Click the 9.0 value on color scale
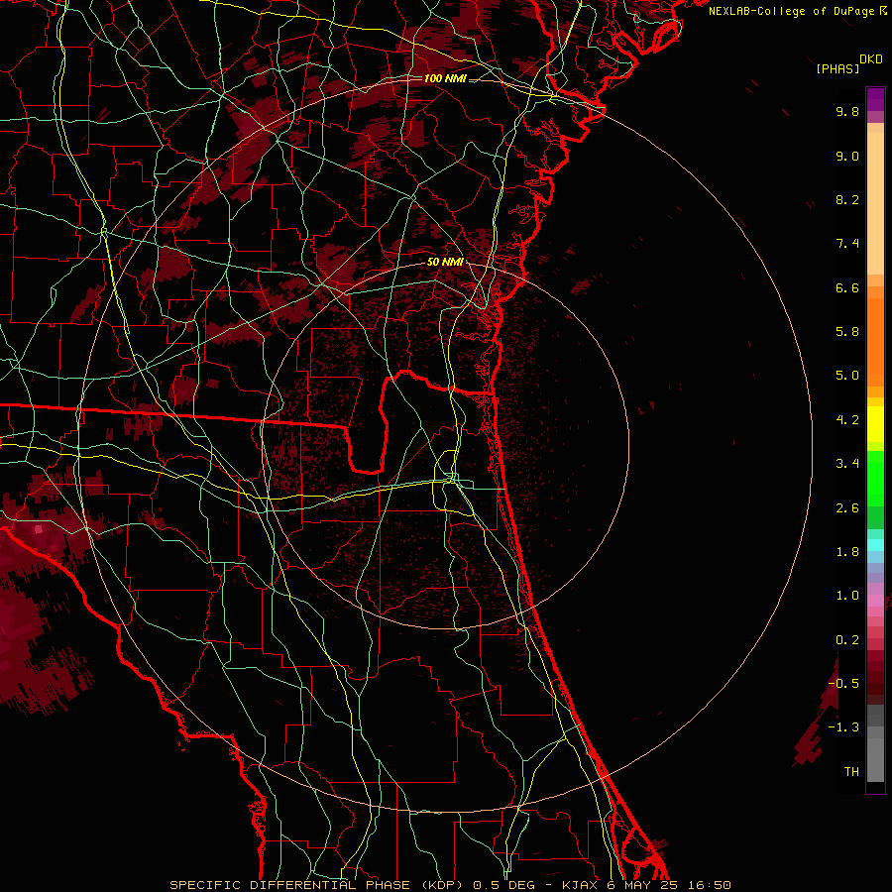892x892 pixels. click(847, 156)
